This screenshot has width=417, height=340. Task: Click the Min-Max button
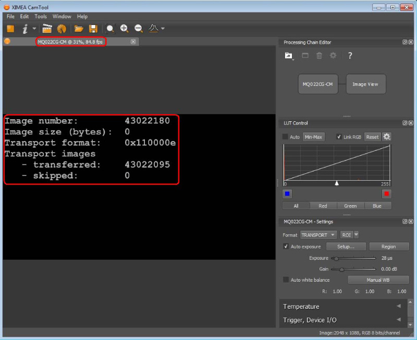[x=313, y=137]
